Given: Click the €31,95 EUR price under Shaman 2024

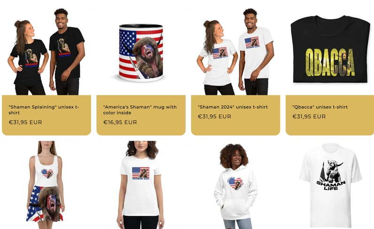Looking at the screenshot, I should click(x=214, y=117).
